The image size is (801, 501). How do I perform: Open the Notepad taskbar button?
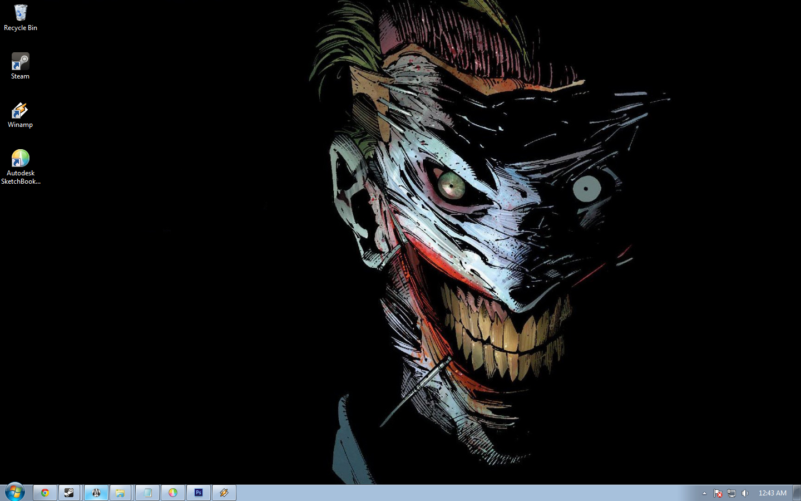147,493
